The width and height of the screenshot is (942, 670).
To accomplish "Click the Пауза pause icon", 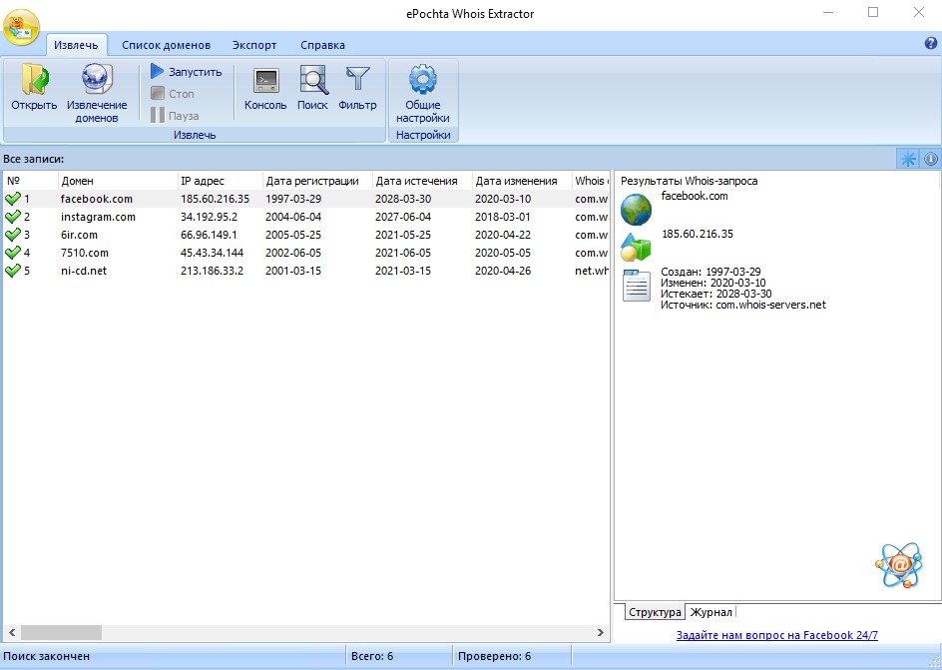I will point(158,115).
